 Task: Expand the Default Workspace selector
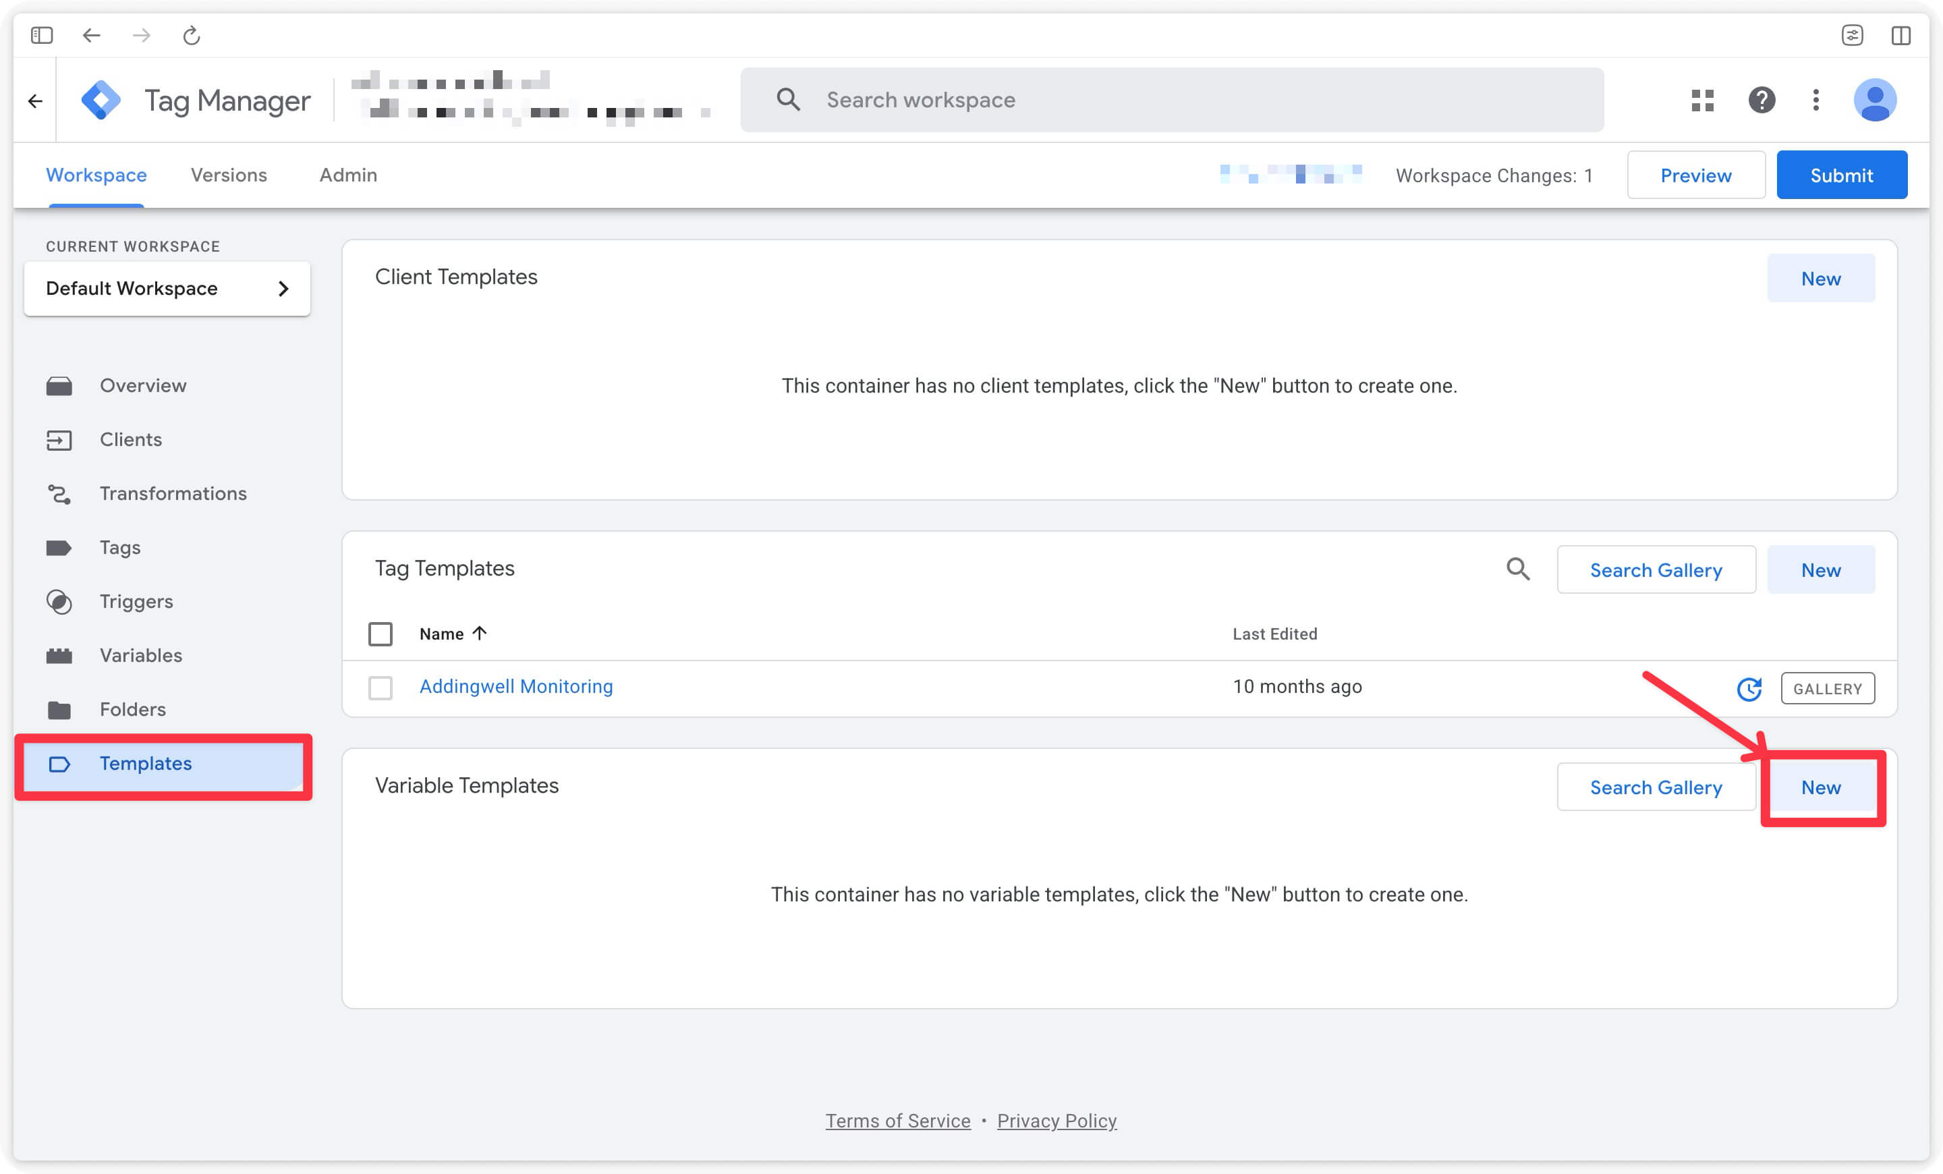tap(167, 289)
